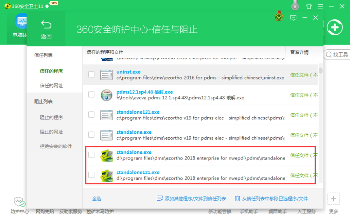
Task: Select 信任的网址 in sidebar
Action: pyautogui.click(x=51, y=85)
